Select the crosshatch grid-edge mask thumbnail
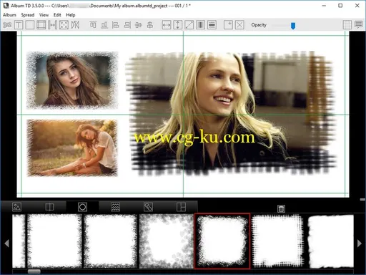The image size is (366, 275). (x=278, y=241)
